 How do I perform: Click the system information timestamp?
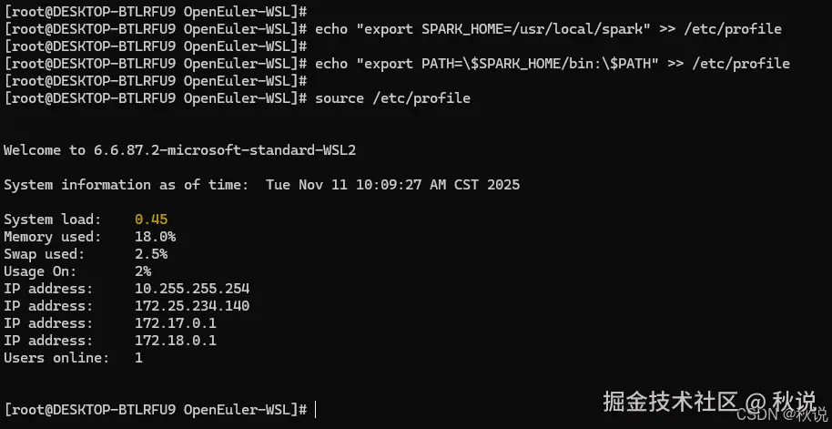pyautogui.click(x=392, y=185)
